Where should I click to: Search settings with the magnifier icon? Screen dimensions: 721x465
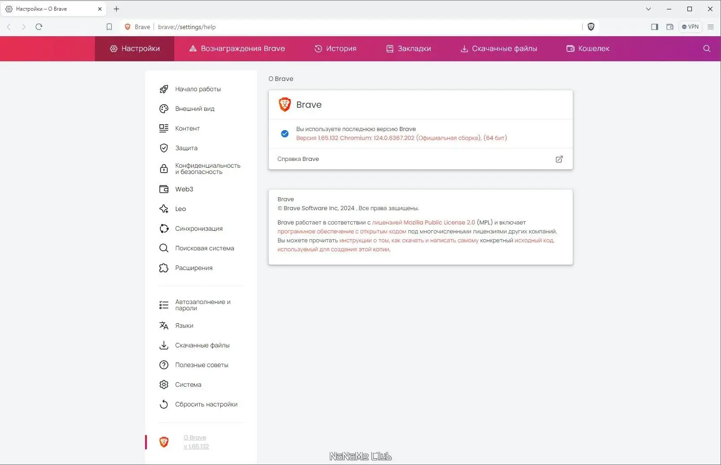tap(707, 49)
